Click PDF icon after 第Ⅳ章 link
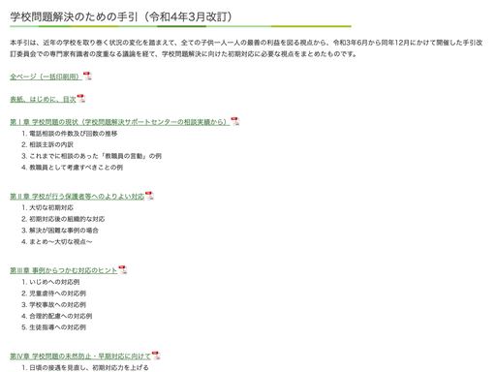Viewport: 496px width, 372px height. [x=156, y=356]
